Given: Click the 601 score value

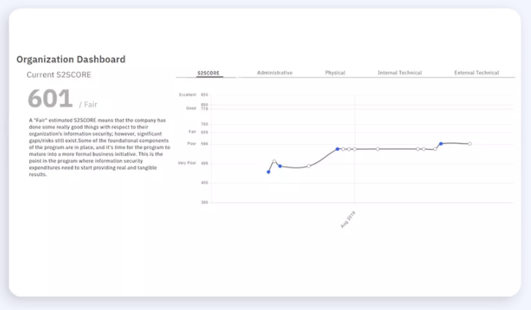Looking at the screenshot, I should [50, 99].
